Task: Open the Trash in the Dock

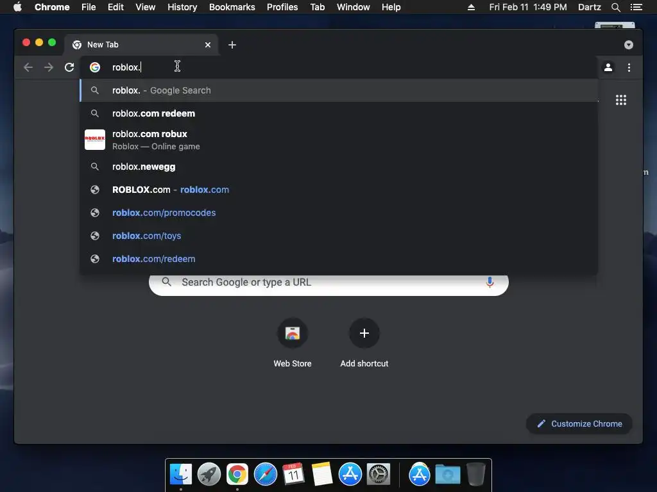Action: 476,475
